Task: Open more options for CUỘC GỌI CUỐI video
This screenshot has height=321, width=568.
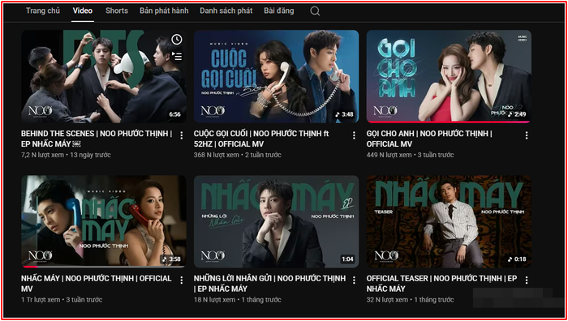Action: click(354, 135)
